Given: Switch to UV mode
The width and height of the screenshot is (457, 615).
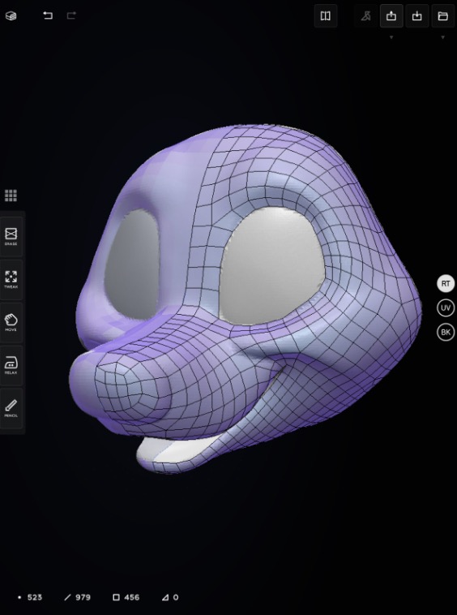Looking at the screenshot, I should [446, 307].
